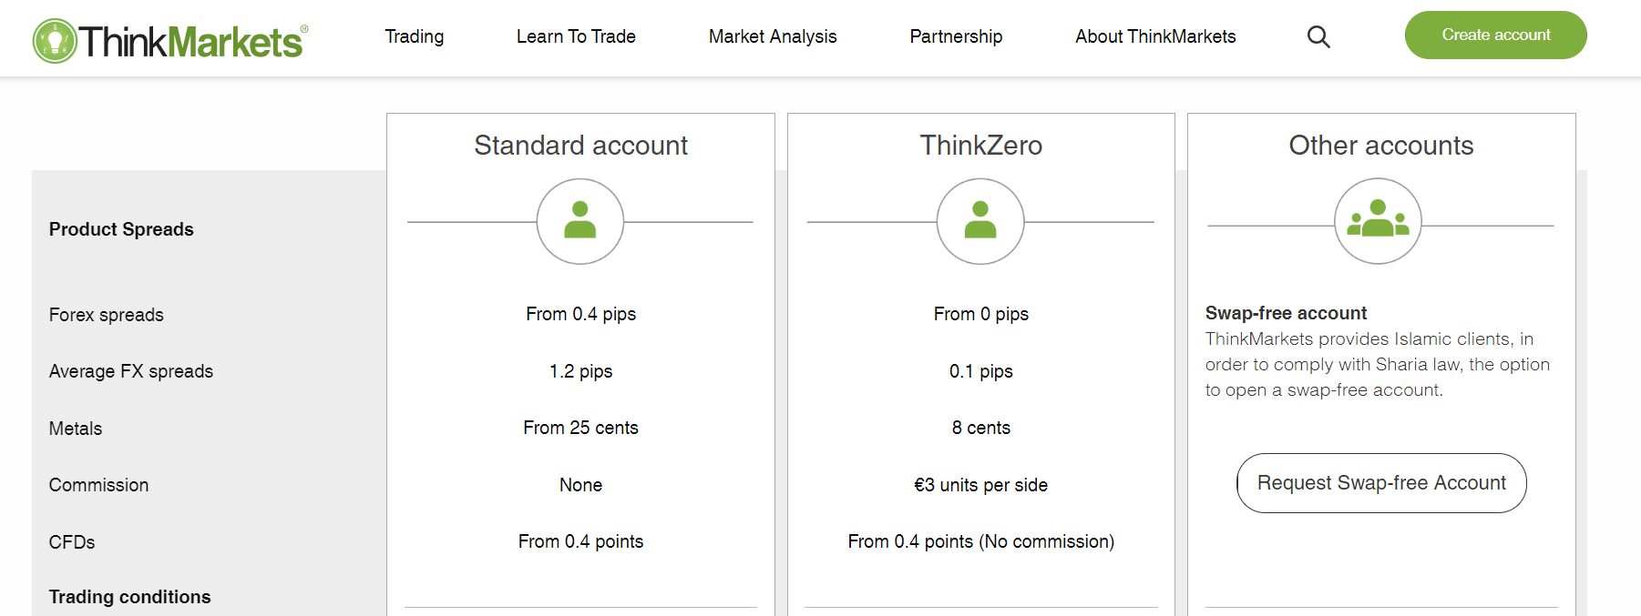
Task: Click the ThinkMarkets wordmark text
Action: [x=191, y=42]
